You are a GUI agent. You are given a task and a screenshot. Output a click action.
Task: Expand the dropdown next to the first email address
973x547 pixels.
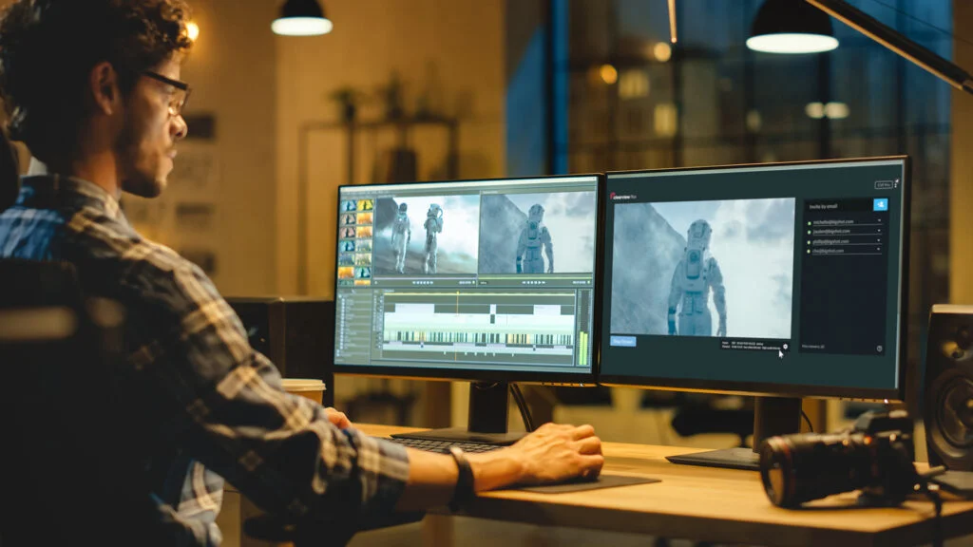click(878, 221)
